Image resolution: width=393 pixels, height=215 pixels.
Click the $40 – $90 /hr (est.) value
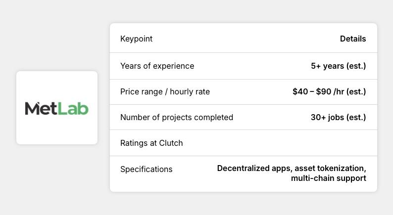tap(329, 91)
